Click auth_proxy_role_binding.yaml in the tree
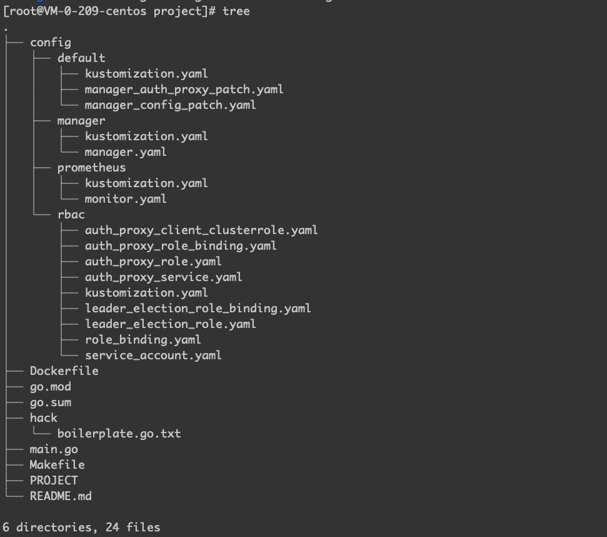Image resolution: width=607 pixels, height=537 pixels. pos(181,246)
